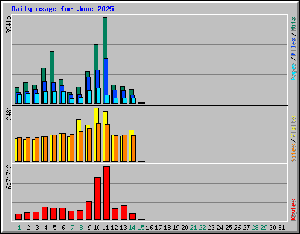Select the green Hits bar for day 10

[x=96, y=57]
